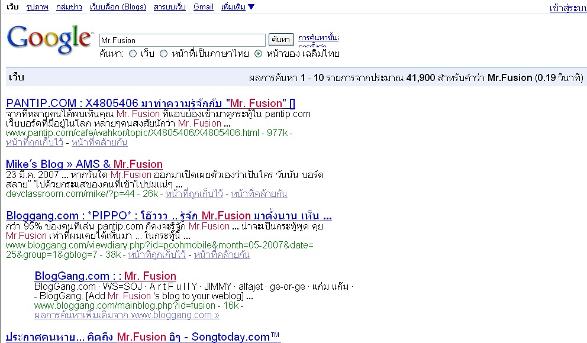Open the รูปภาพ tab link
The width and height of the screenshot is (587, 343).
[37, 7]
